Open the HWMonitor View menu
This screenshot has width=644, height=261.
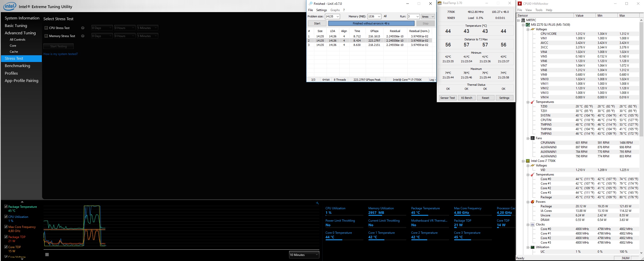point(529,10)
